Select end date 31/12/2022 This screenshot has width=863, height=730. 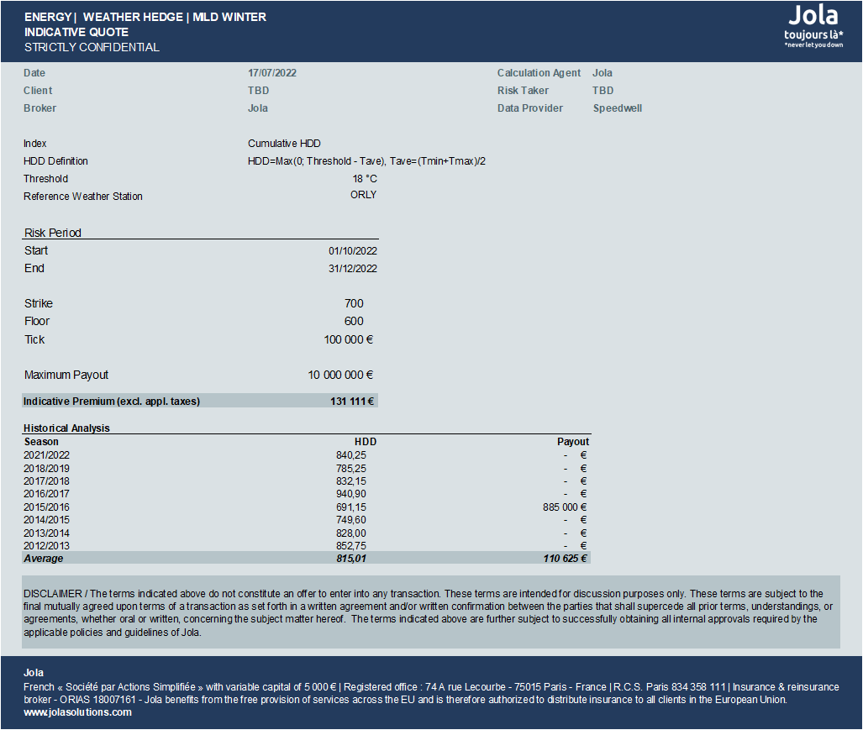click(353, 269)
